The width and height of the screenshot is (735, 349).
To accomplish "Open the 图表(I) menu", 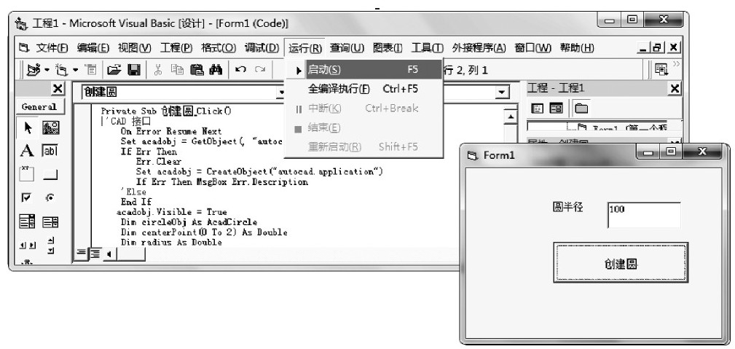I will [388, 48].
